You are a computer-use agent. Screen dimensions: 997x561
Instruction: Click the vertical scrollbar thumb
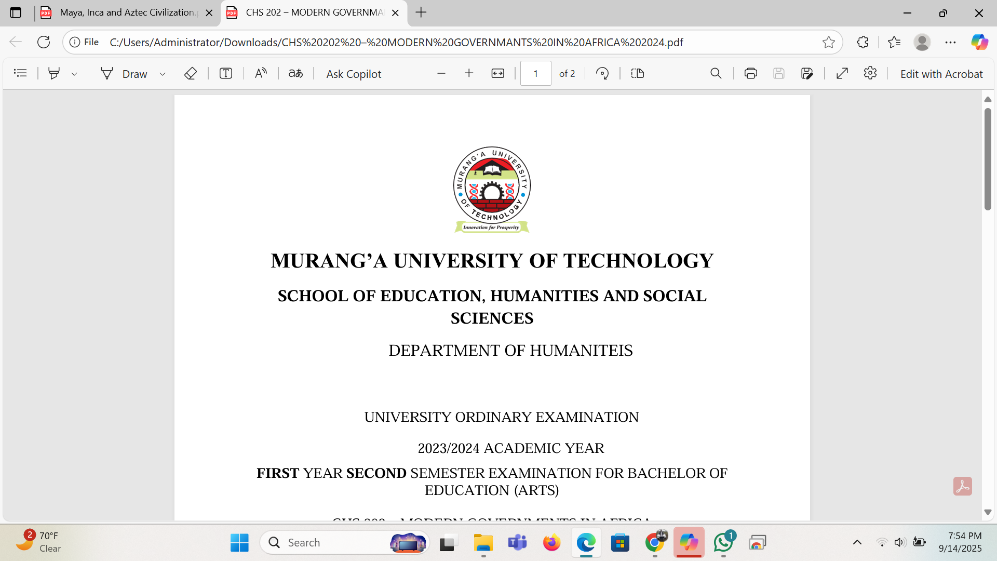point(988,158)
